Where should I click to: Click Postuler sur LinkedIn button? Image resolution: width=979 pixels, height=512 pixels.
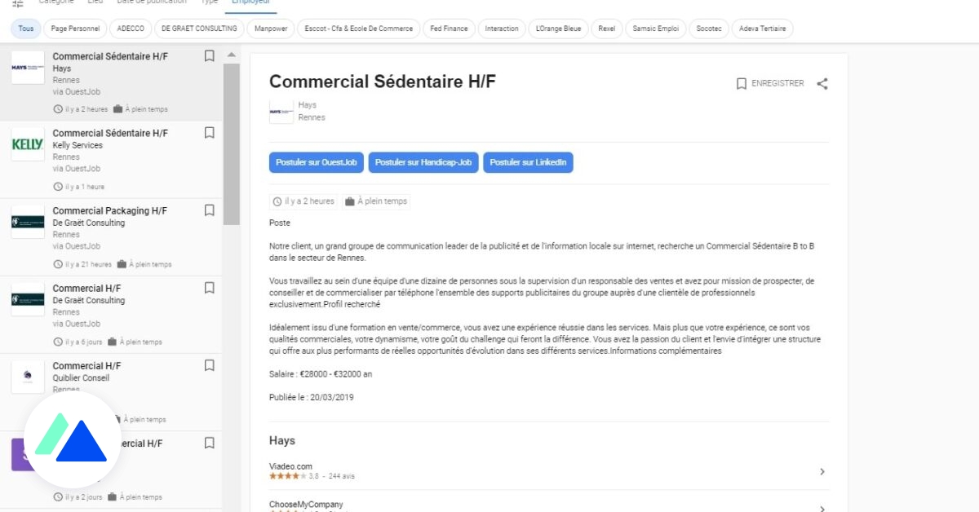[528, 162]
